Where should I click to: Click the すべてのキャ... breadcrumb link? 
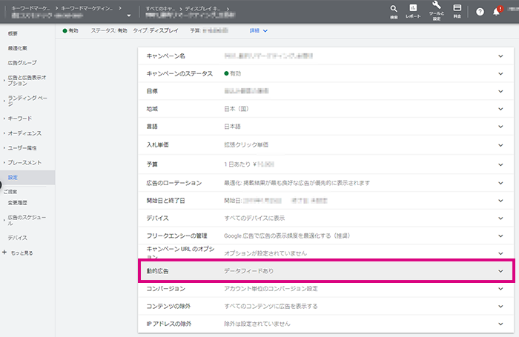point(160,9)
